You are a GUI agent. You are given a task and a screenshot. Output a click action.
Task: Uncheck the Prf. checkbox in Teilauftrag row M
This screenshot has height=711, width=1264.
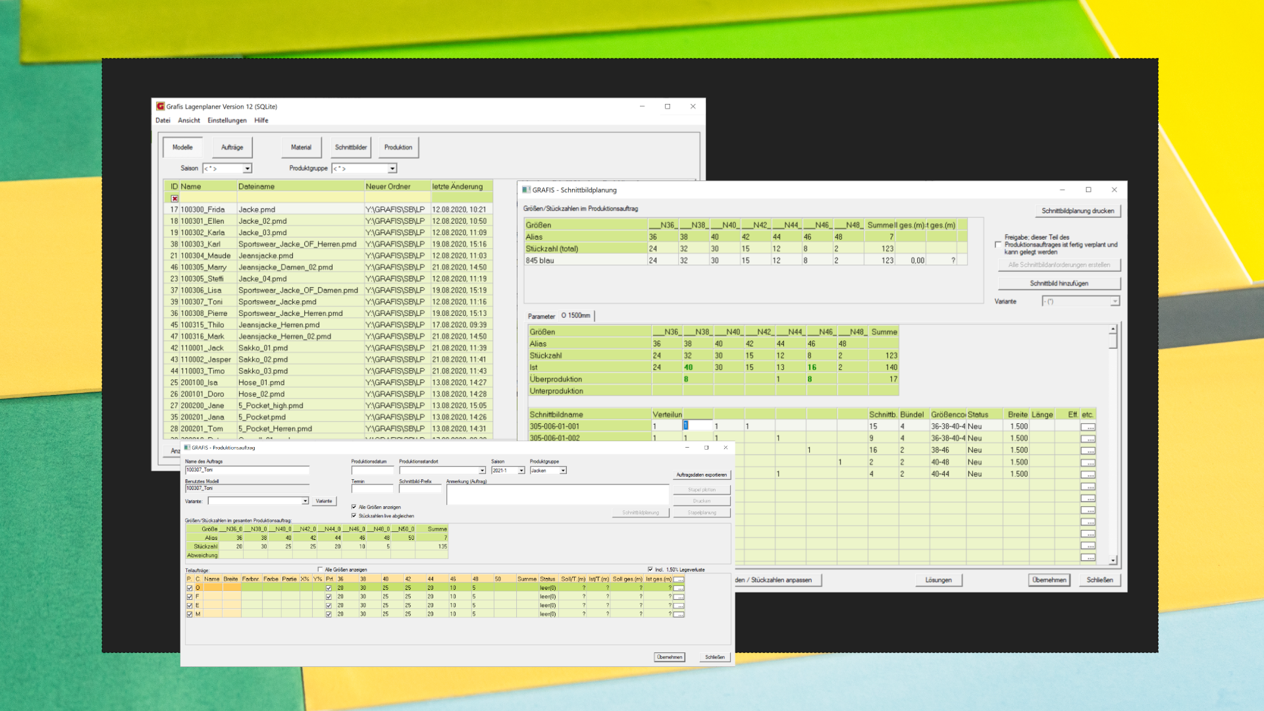click(x=329, y=614)
